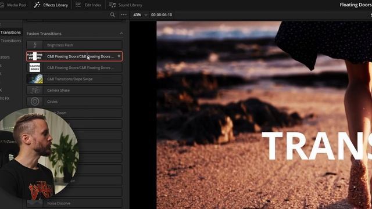The height and width of the screenshot is (209, 372).
Task: Click the Sound Library music icon
Action: [112, 5]
